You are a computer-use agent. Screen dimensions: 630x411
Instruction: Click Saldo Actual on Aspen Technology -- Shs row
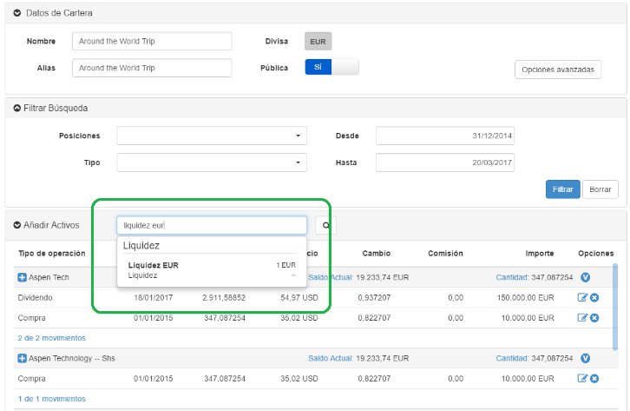tap(331, 358)
